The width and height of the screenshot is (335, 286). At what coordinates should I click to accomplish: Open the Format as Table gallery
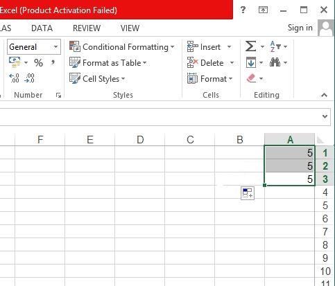pos(108,63)
